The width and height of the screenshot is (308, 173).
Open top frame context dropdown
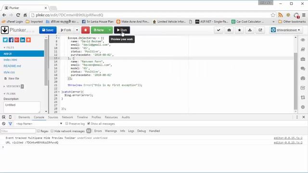39,124
